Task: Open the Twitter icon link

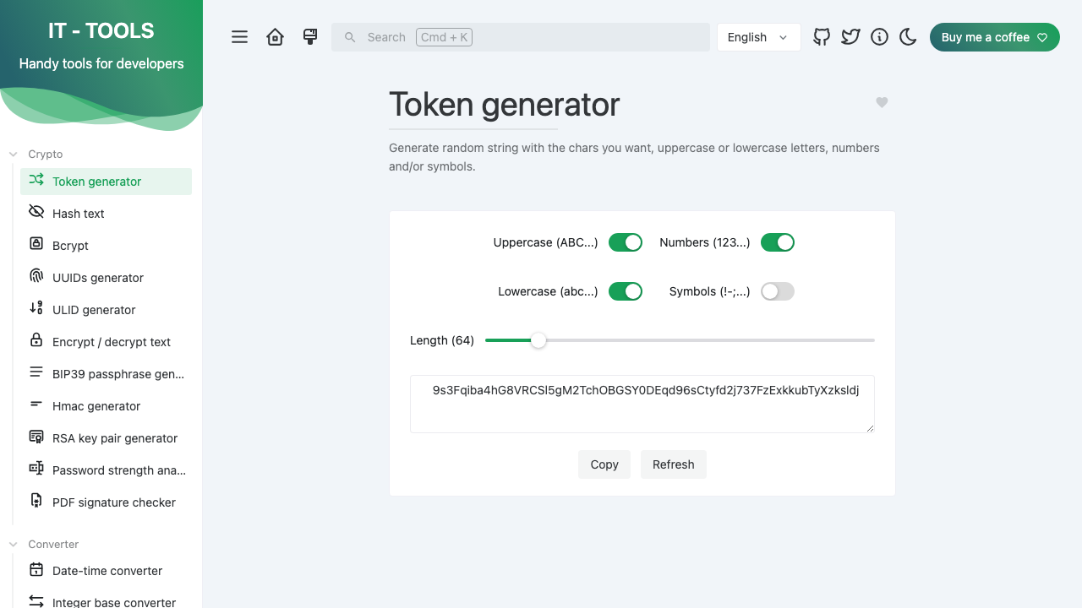Action: (850, 37)
